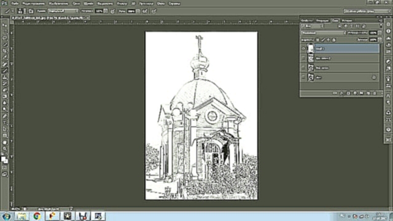Viewport: 393px width, 221px height.
Task: Select the Rectangular Marquee tool
Action: 4,32
